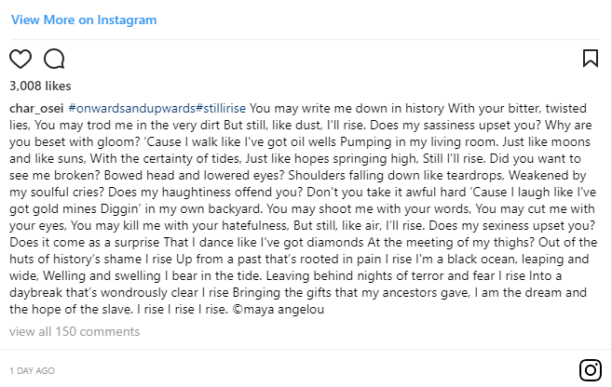Viewport: 612px width, 387px height.
Task: Open the view all 150 comments link
Action: pos(75,332)
